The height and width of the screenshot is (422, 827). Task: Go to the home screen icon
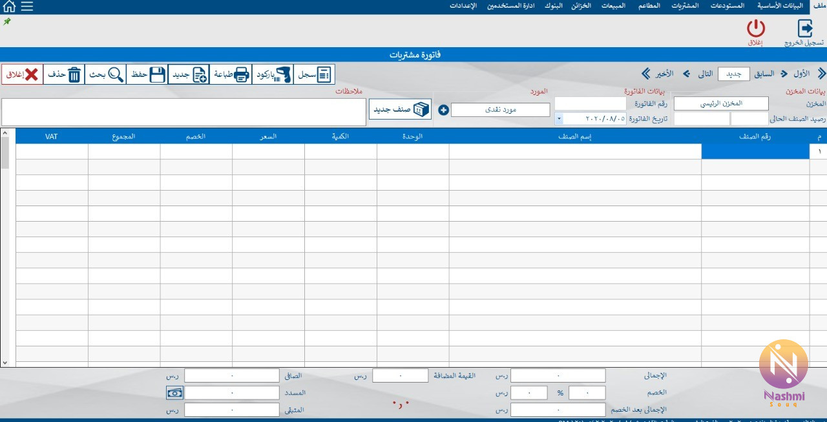(9, 6)
